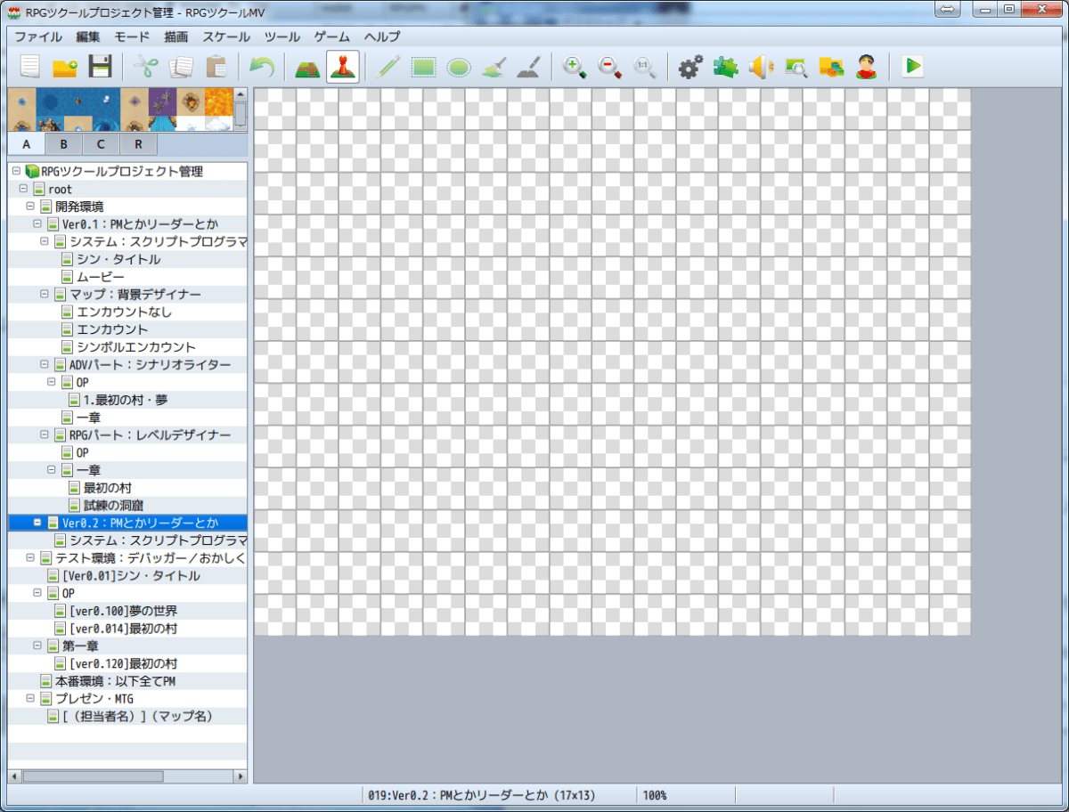Open the ヘルプ menu
Image resolution: width=1069 pixels, height=812 pixels.
click(x=382, y=37)
